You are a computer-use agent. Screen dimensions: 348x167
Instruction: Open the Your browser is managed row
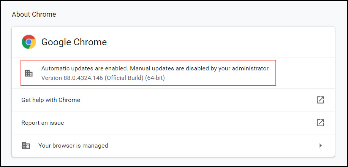(x=73, y=145)
